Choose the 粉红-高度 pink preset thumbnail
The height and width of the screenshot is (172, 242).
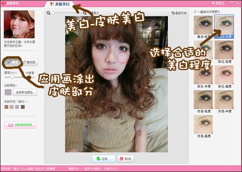(x=224, y=77)
